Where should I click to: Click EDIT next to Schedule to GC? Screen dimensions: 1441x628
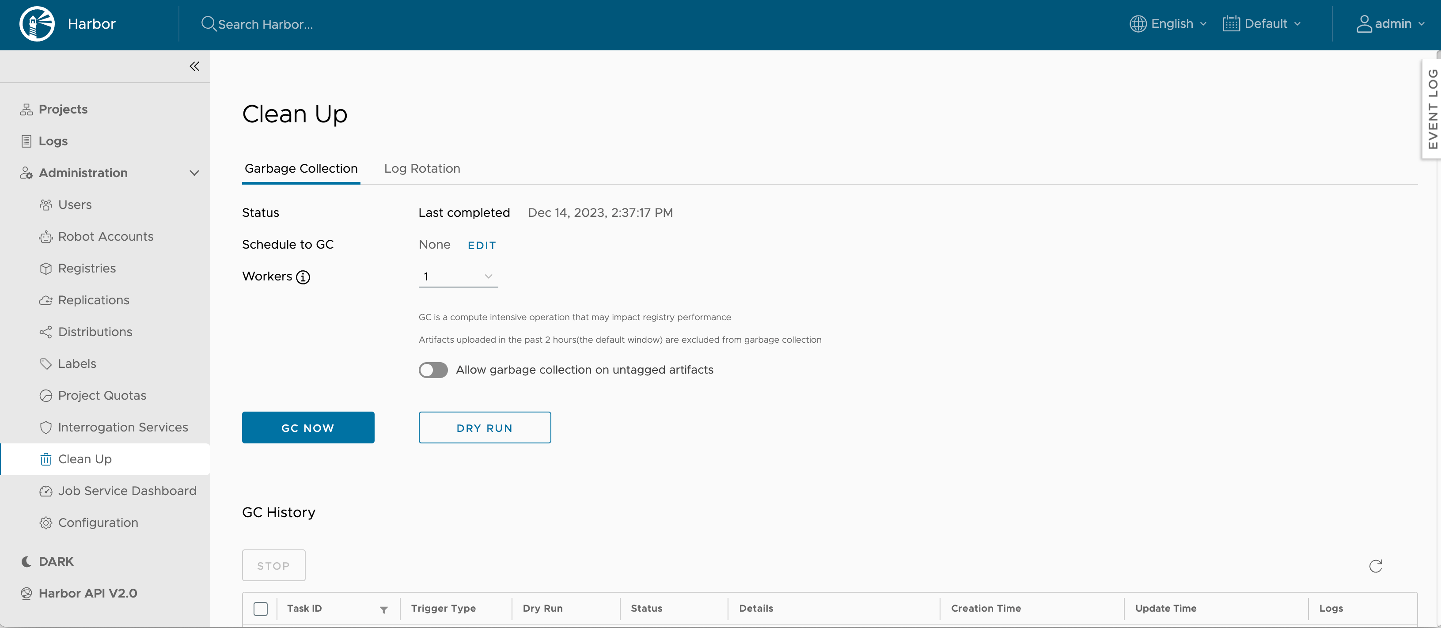point(482,246)
